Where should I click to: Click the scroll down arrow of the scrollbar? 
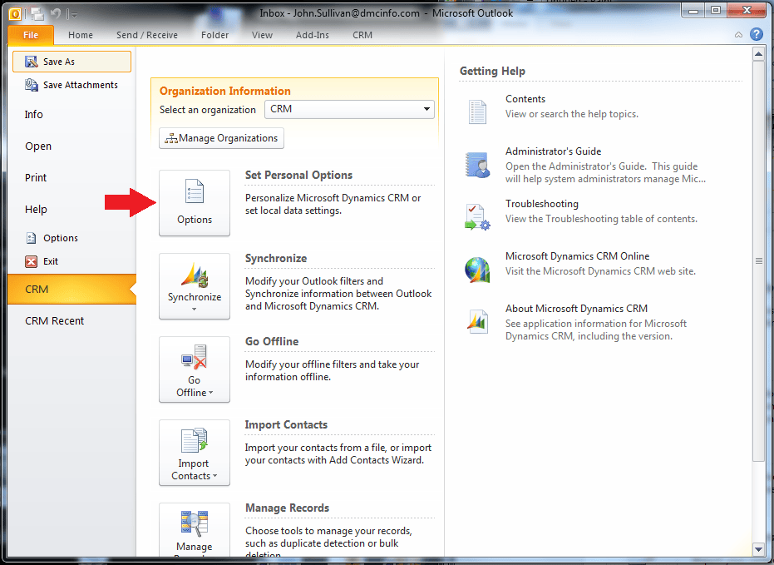[759, 548]
